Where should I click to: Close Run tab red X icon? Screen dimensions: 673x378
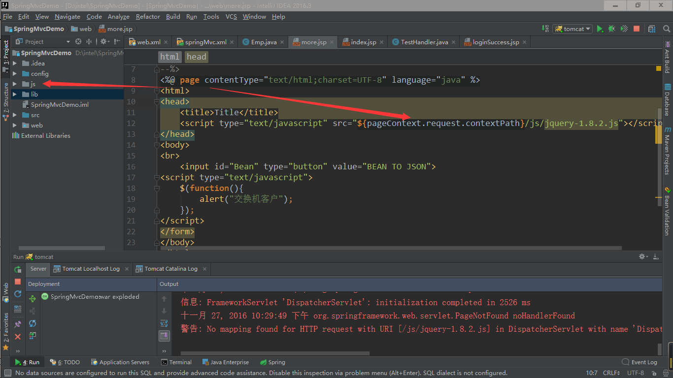tap(18, 337)
